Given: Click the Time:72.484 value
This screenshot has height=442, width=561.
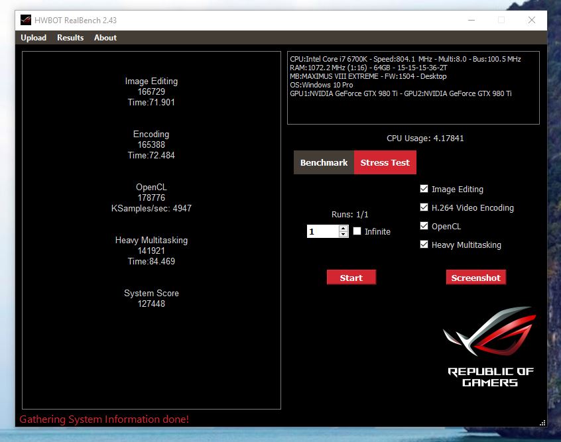Looking at the screenshot, I should pyautogui.click(x=151, y=155).
